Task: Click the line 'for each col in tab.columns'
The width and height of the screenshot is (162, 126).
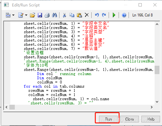Action: (54, 86)
